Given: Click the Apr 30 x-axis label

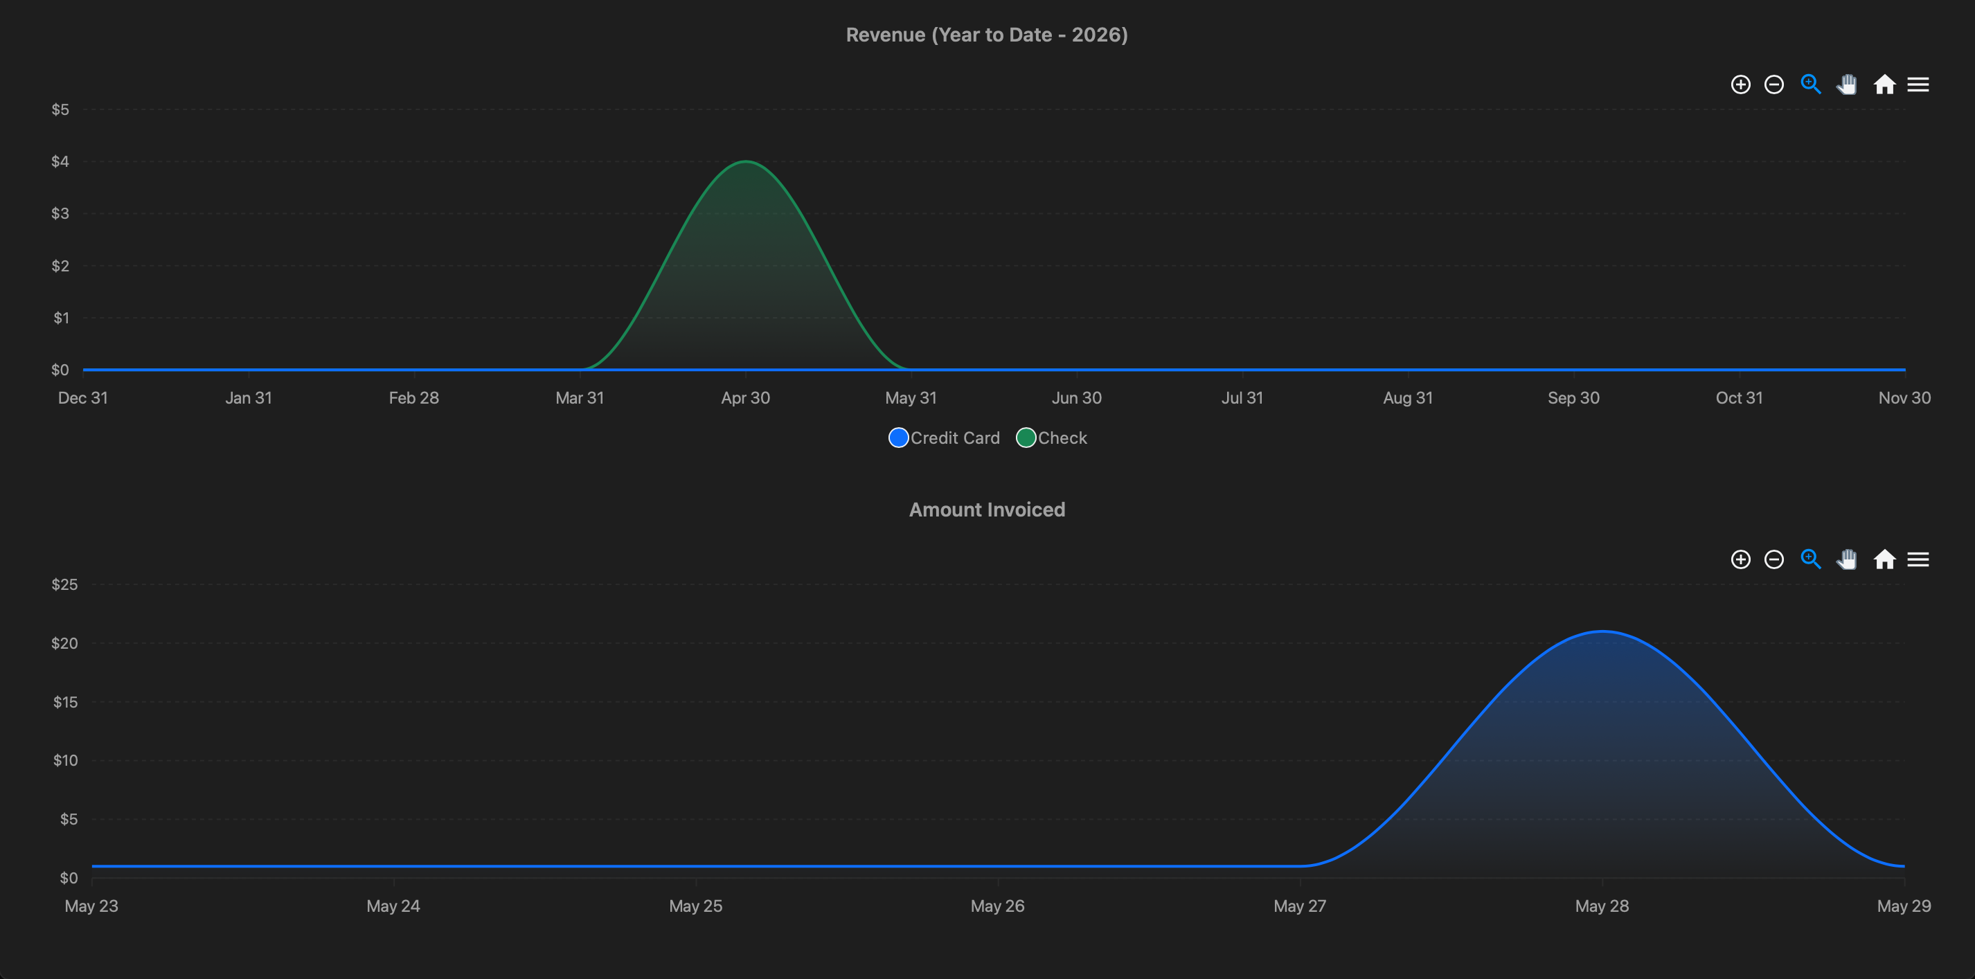Looking at the screenshot, I should coord(745,398).
